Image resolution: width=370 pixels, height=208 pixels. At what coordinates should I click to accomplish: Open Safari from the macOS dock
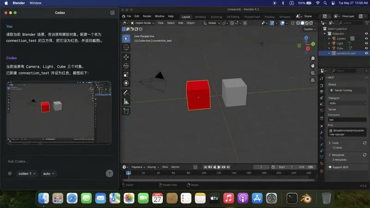72,198
